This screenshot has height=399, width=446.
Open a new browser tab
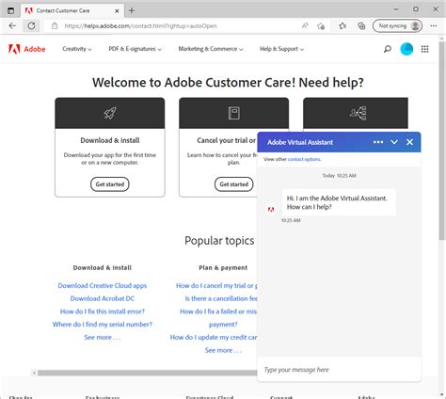point(132,10)
